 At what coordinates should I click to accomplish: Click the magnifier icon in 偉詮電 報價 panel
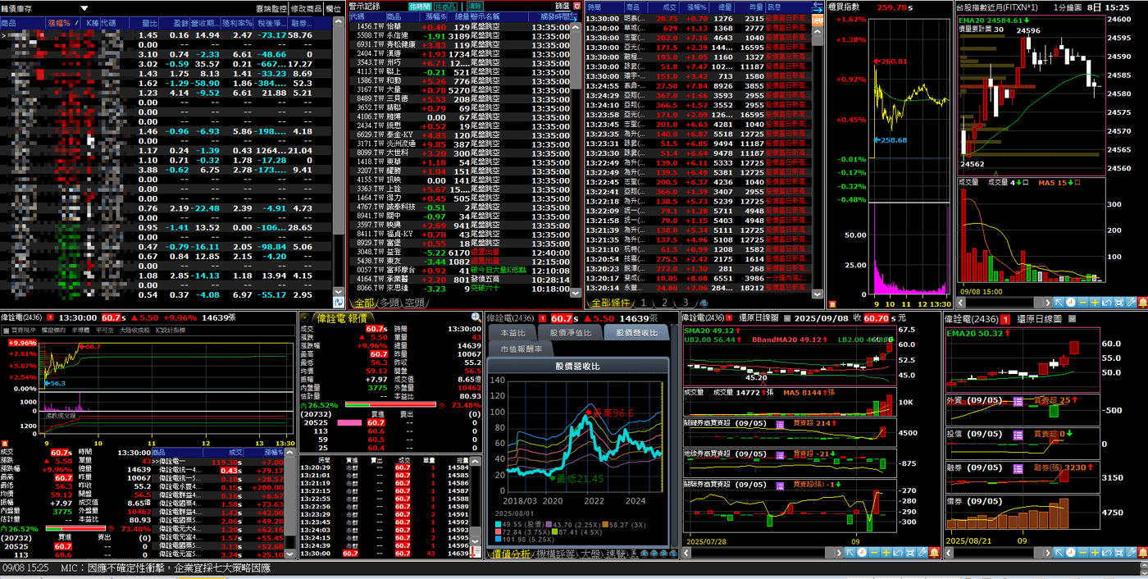coord(476,317)
